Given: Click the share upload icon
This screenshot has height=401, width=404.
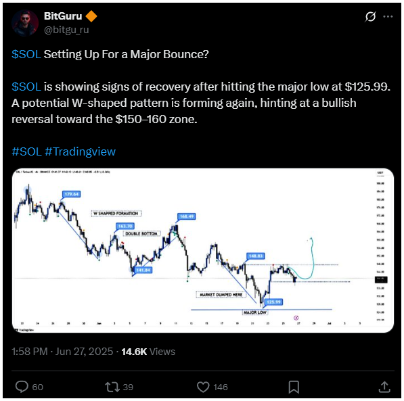Looking at the screenshot, I should click(x=384, y=387).
